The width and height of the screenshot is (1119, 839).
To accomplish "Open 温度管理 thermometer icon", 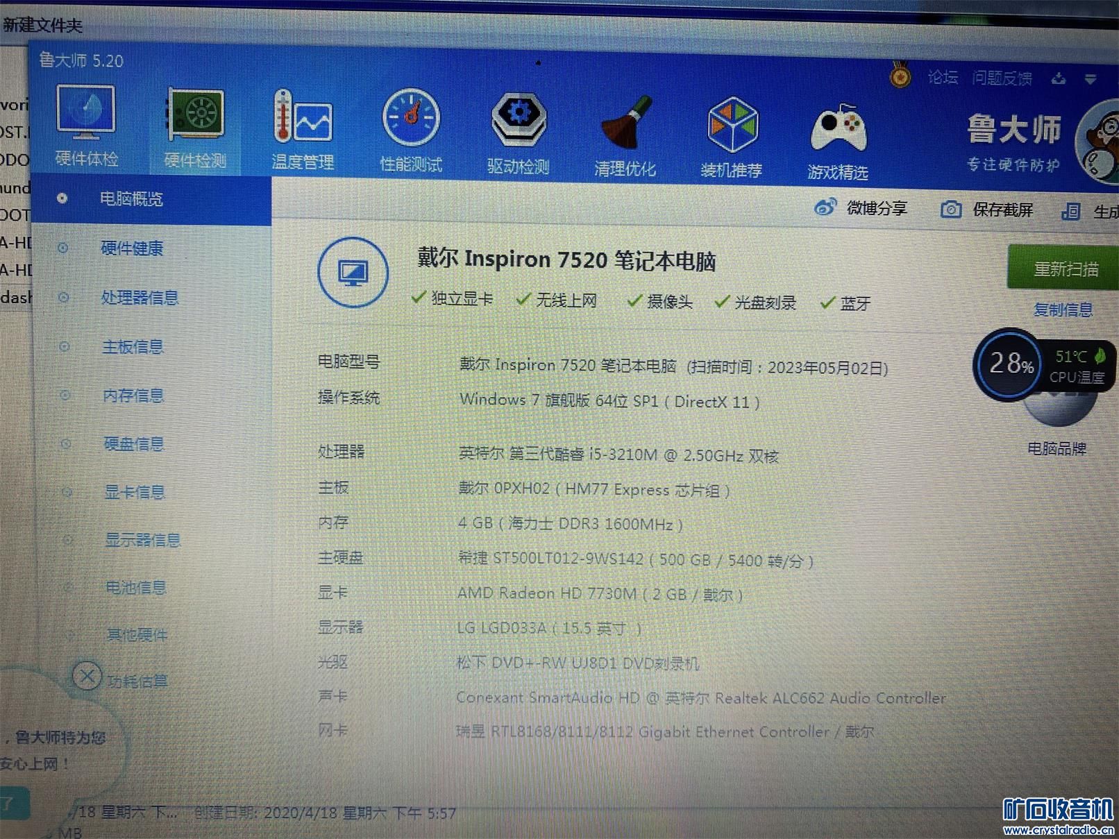I will point(303,117).
